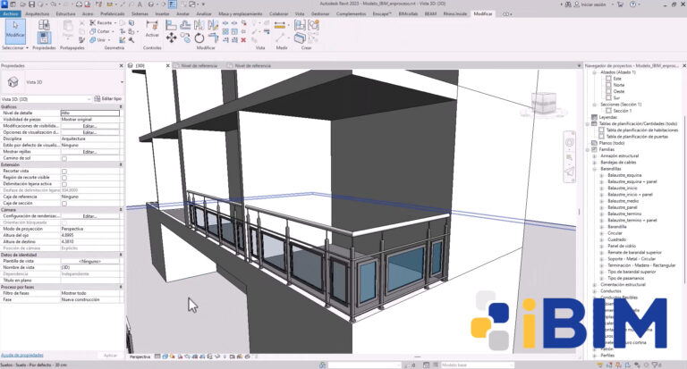Select the Modificar arrow tool in ribbon
This screenshot has width=687, height=369.
coord(16,30)
